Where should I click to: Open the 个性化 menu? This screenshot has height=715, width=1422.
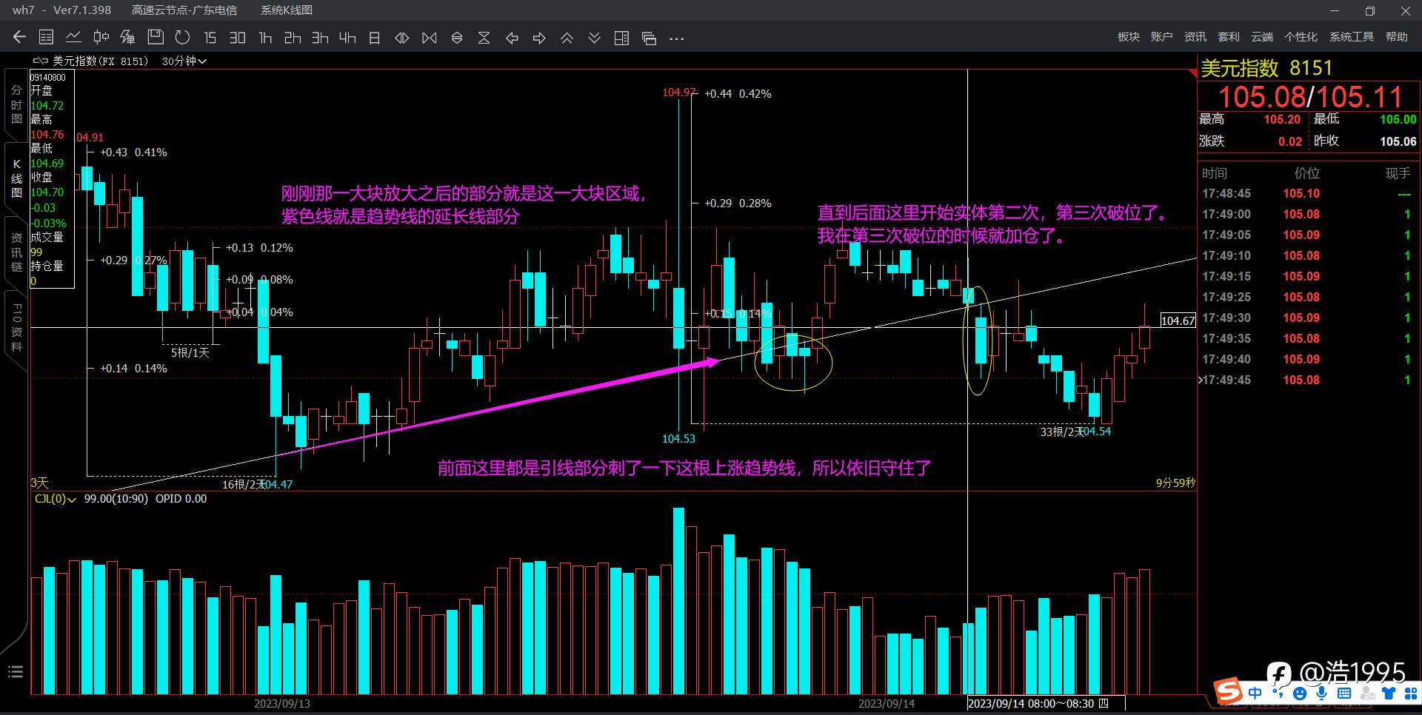pyautogui.click(x=1301, y=37)
